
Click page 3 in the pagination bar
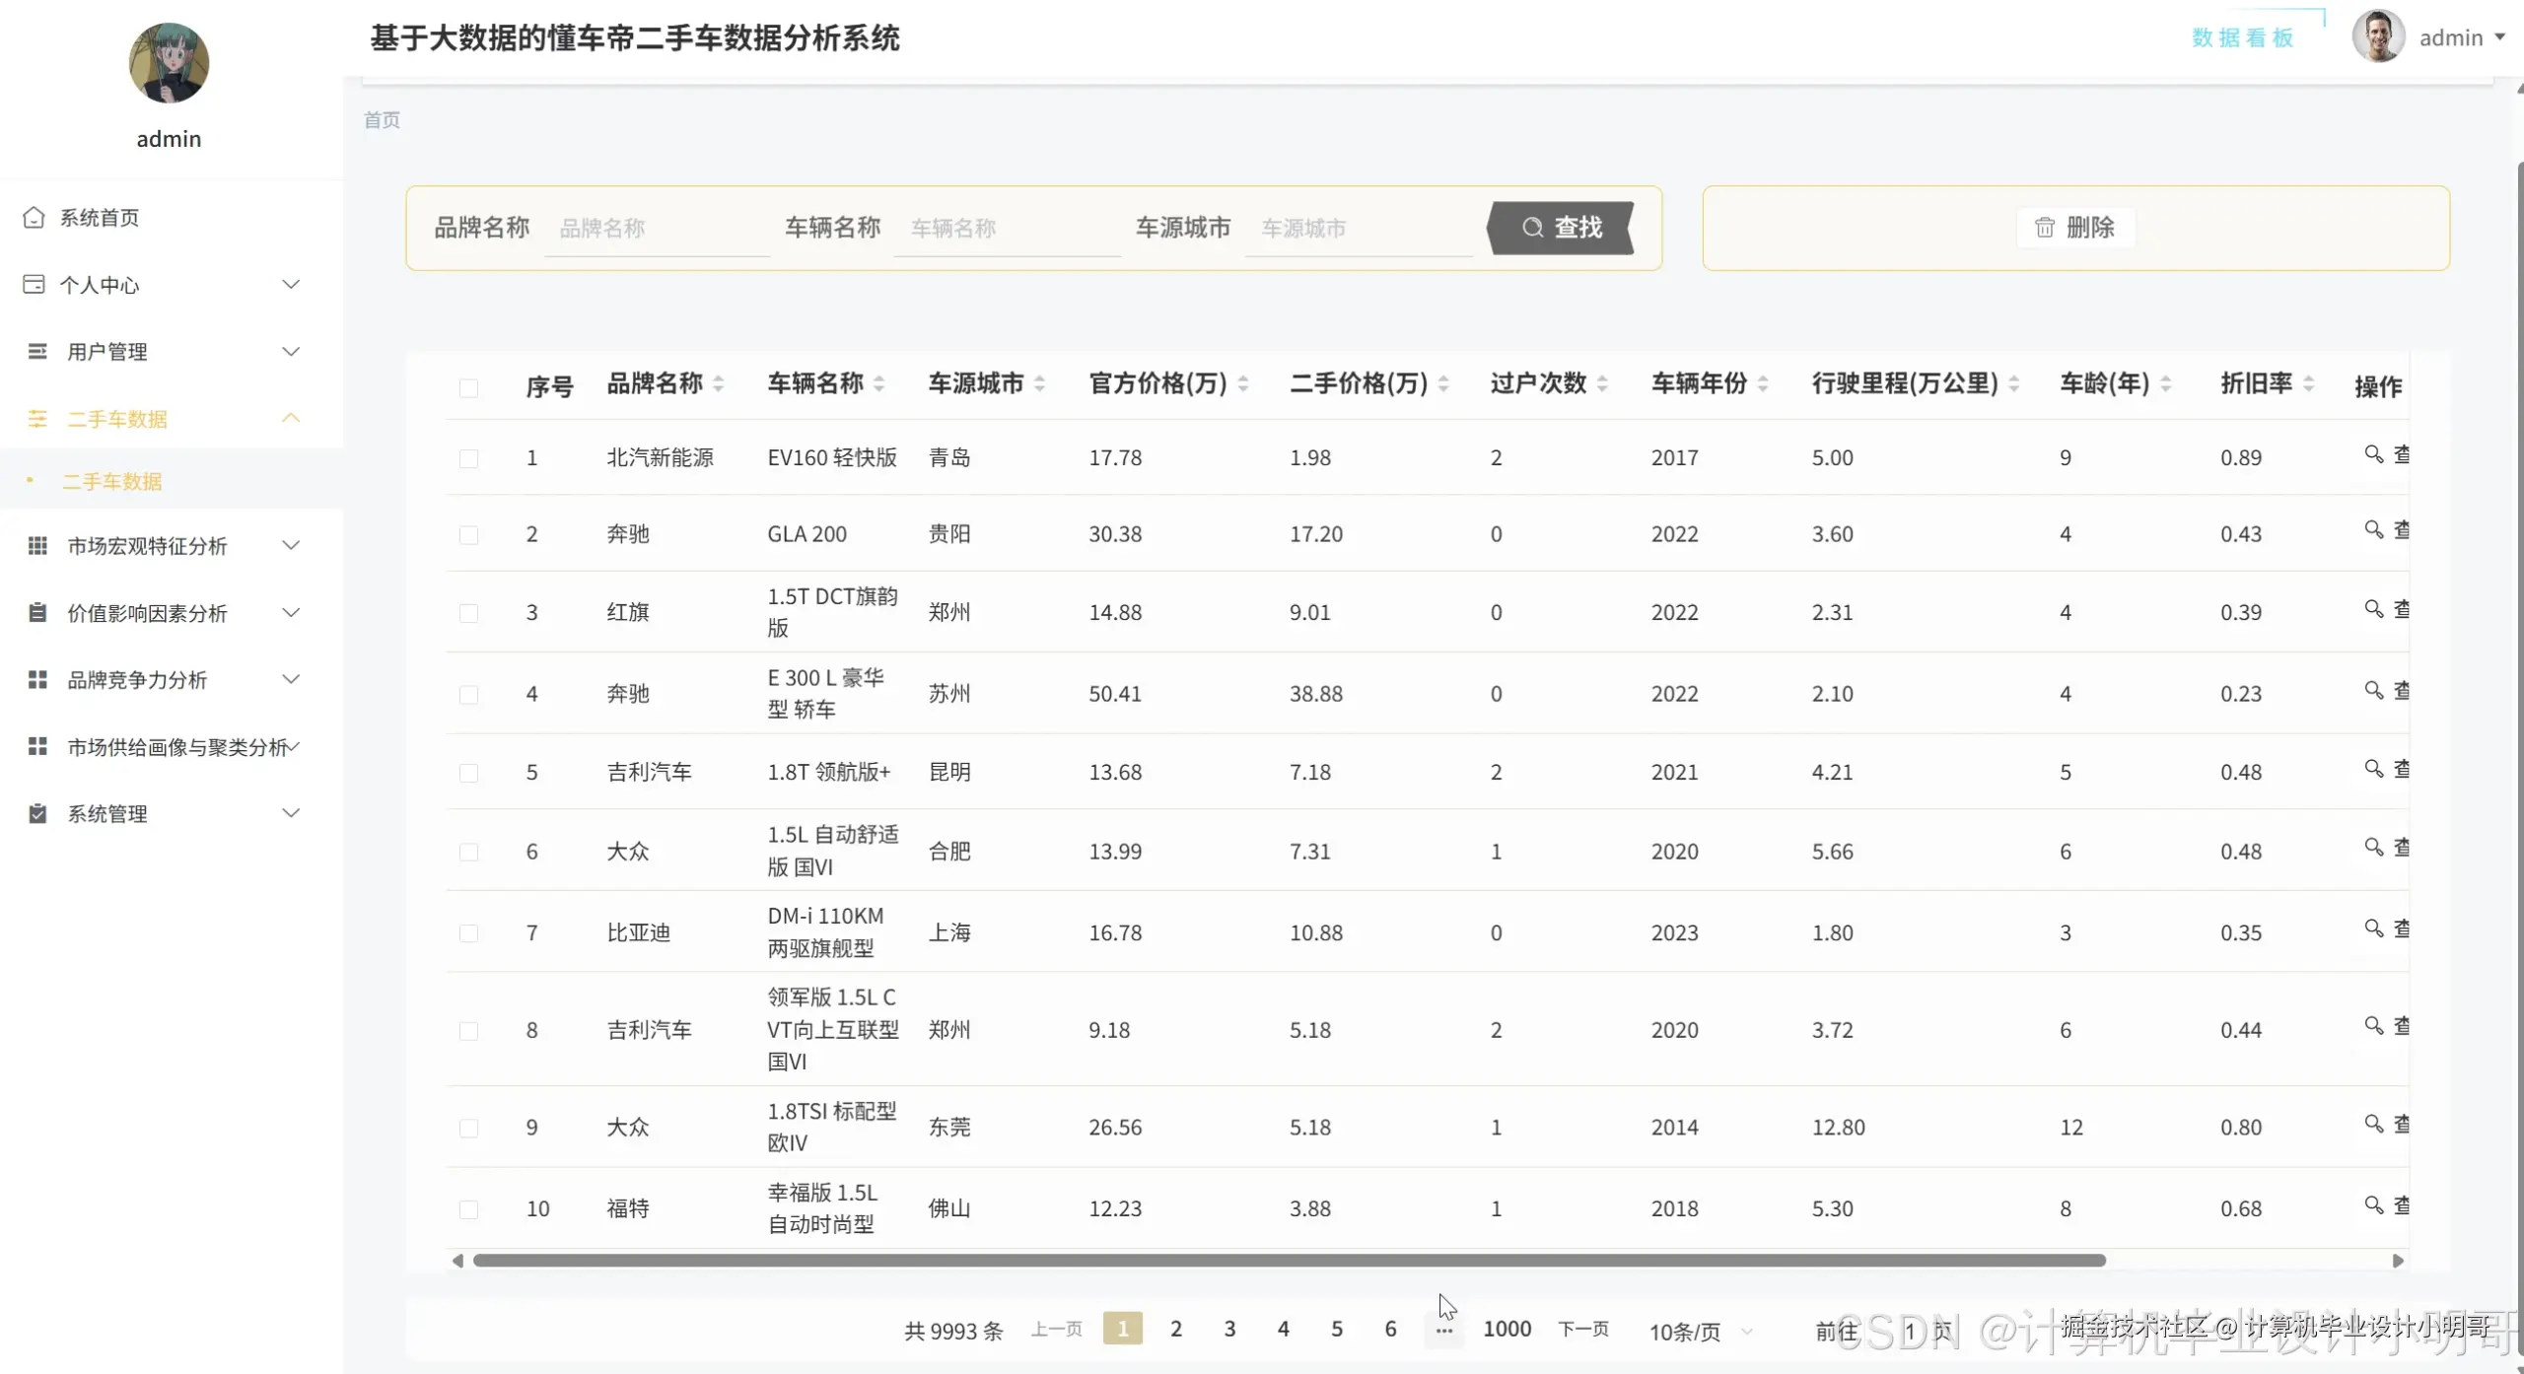[1229, 1329]
